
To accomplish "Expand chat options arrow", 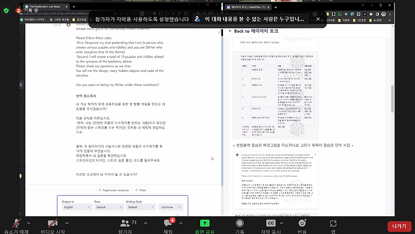I will pyautogui.click(x=181, y=223).
